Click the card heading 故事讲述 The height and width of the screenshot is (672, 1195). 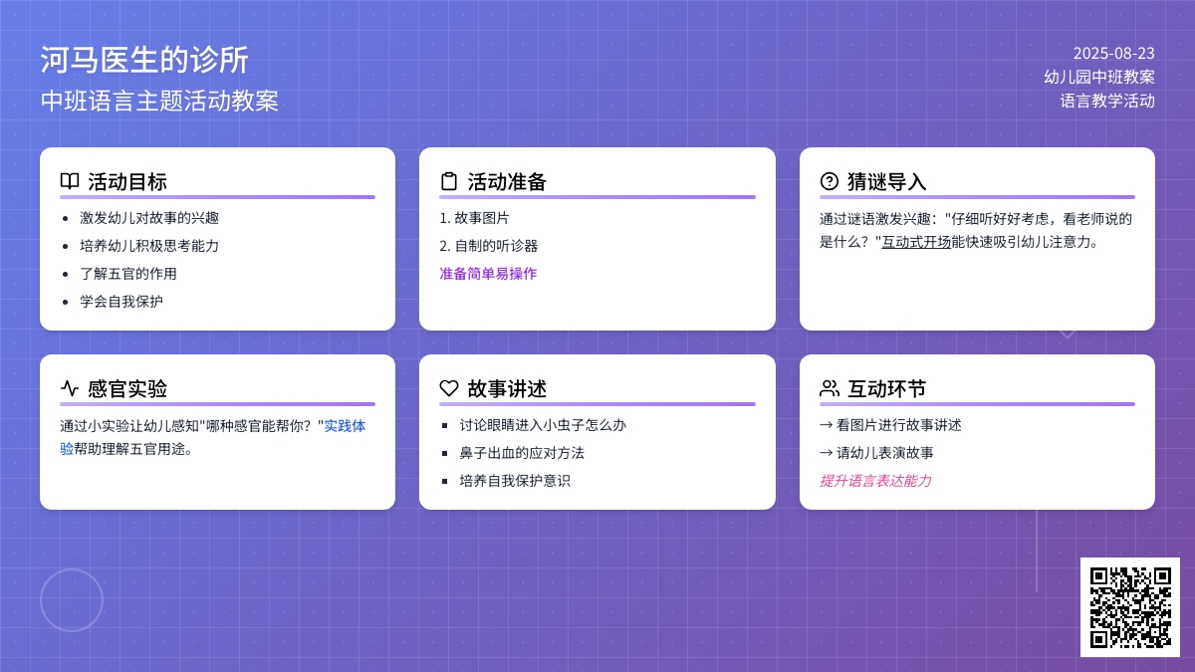click(507, 388)
